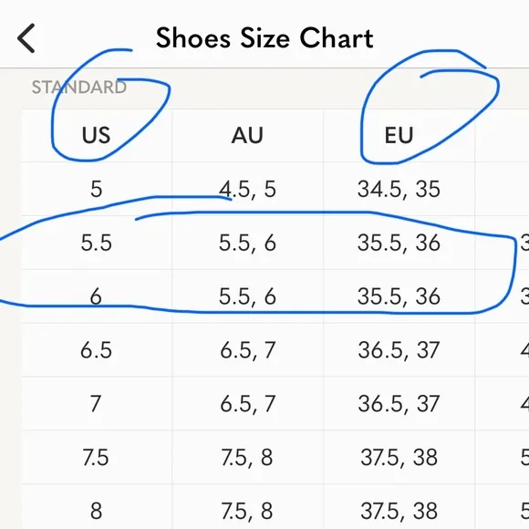Click EU 36.5, 37 in US 6.5 row
This screenshot has width=529, height=529.
399,350
